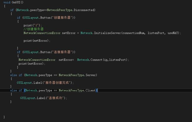This screenshot has height=122, width=192.
Task: Click the print("1") statement
Action: click(x=33, y=25)
